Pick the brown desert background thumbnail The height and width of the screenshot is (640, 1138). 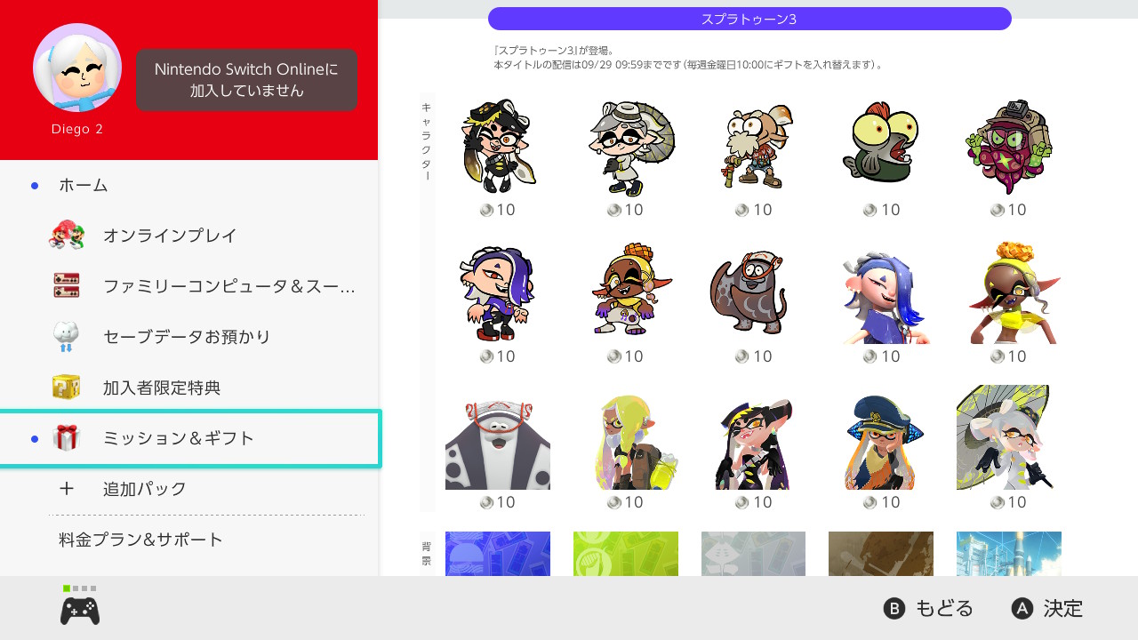pyautogui.click(x=881, y=554)
